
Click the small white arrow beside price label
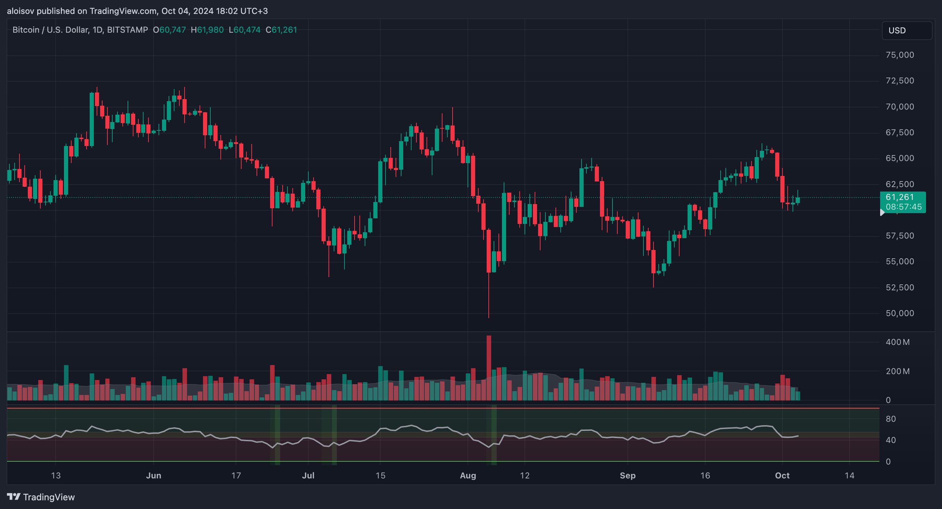click(x=882, y=212)
